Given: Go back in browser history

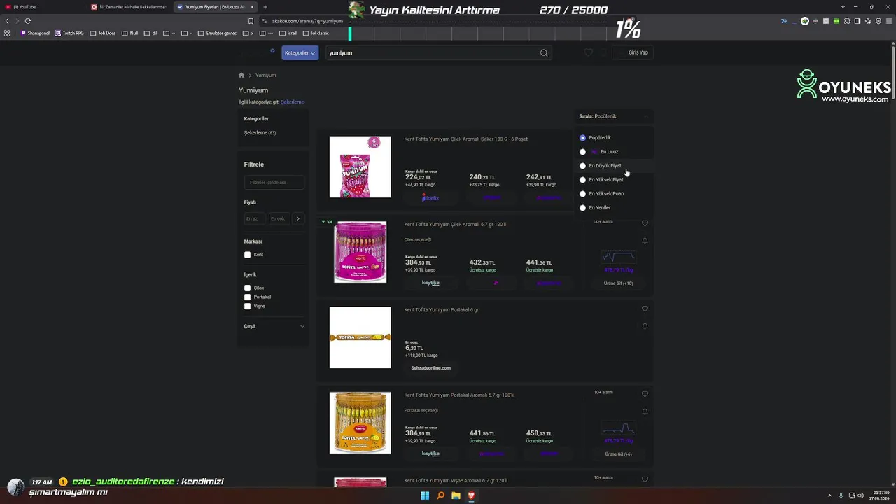Looking at the screenshot, I should pyautogui.click(x=8, y=21).
